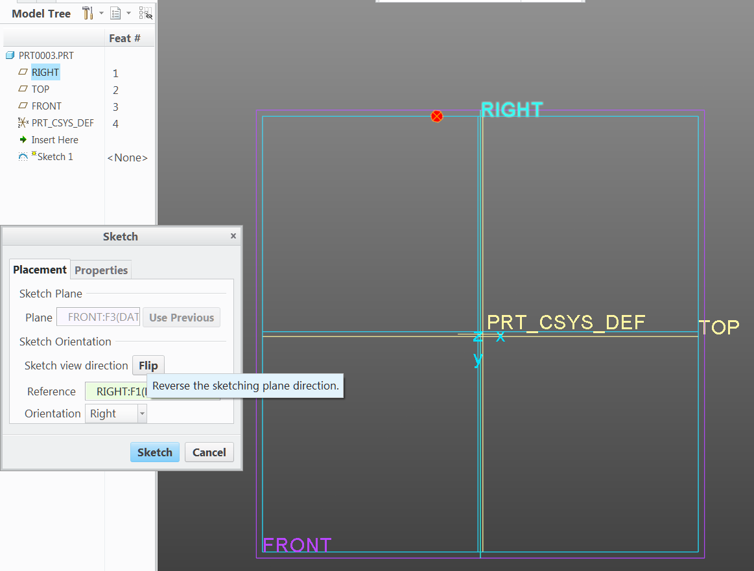Image resolution: width=754 pixels, height=571 pixels.
Task: Expand the list view dropdown arrow
Action: pos(129,13)
